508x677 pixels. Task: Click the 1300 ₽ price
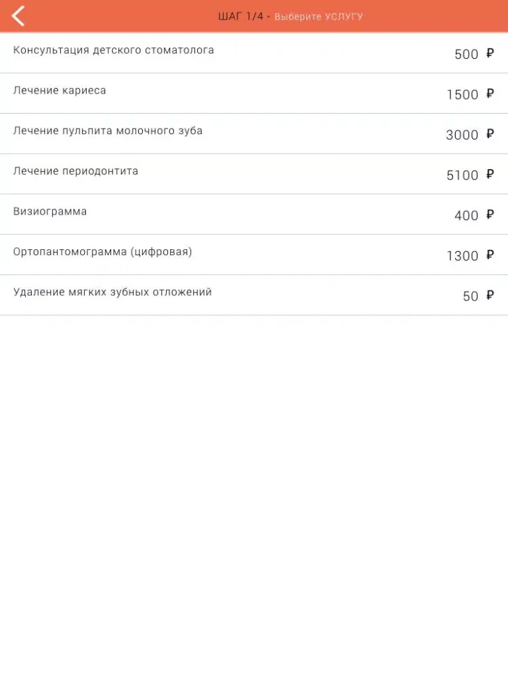click(x=470, y=256)
